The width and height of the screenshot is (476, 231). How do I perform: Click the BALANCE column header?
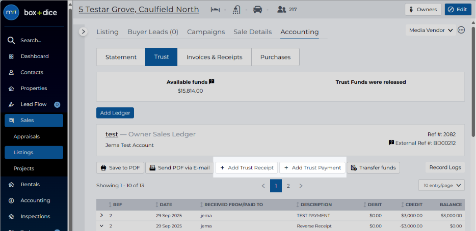pyautogui.click(x=451, y=205)
